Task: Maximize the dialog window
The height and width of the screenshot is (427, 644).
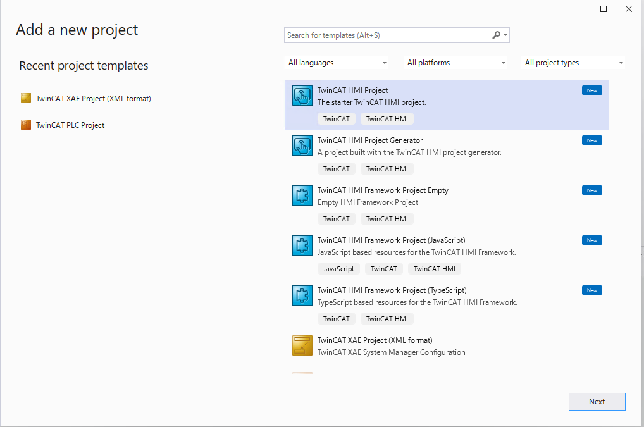Action: [604, 9]
